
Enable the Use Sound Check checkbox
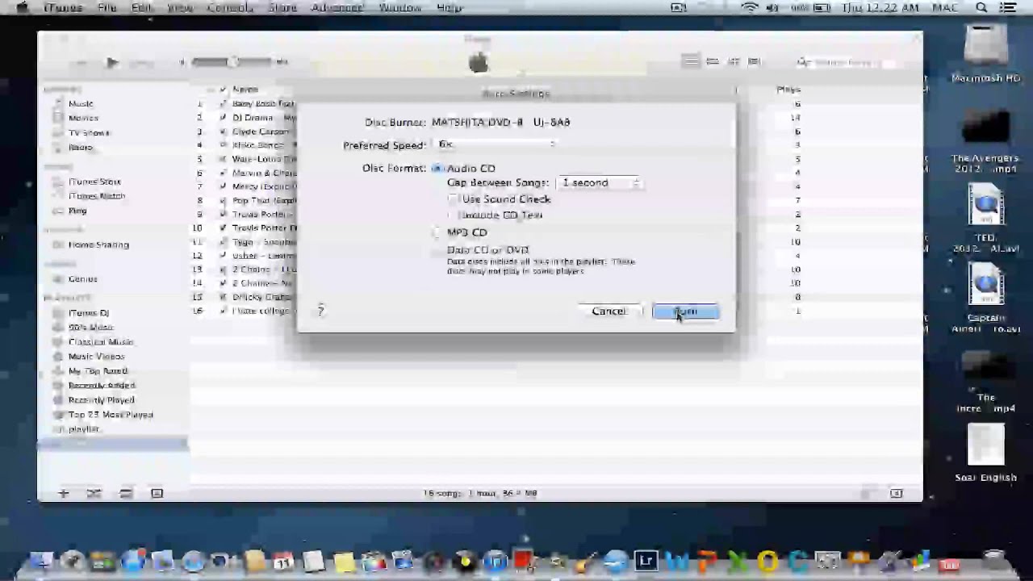[453, 199]
